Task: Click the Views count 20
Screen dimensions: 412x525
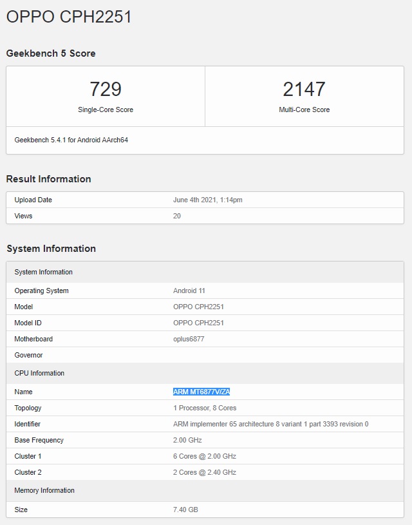Action: click(177, 216)
